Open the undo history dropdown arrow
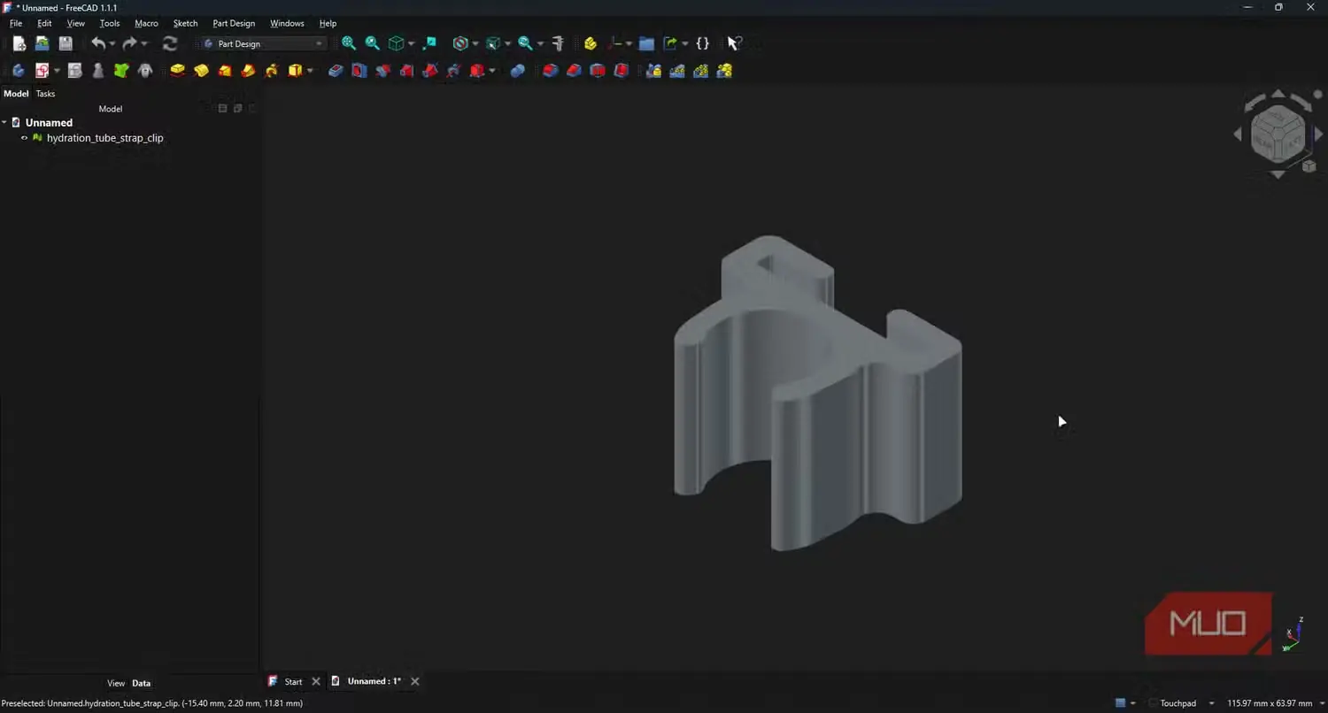The height and width of the screenshot is (713, 1328). click(x=112, y=44)
